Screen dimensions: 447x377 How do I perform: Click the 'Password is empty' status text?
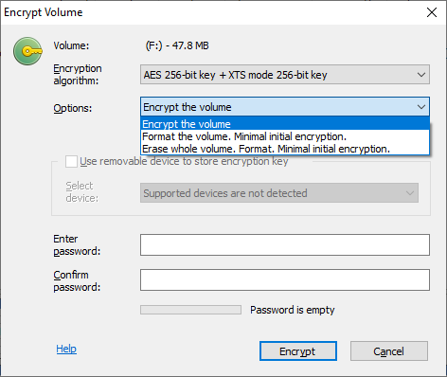(x=293, y=310)
